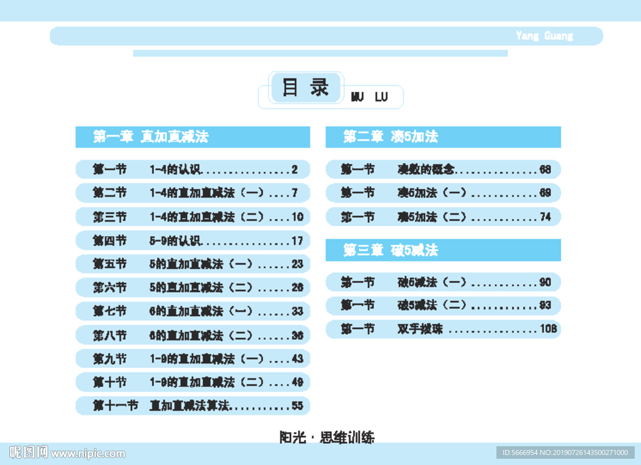Open the 凑数的概念 entry
The width and height of the screenshot is (641, 465).
[443, 169]
